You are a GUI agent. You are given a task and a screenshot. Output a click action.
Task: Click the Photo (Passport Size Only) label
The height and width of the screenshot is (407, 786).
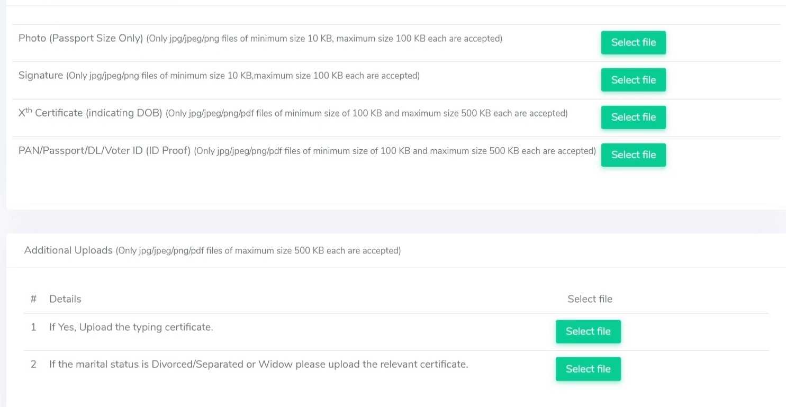tap(80, 39)
